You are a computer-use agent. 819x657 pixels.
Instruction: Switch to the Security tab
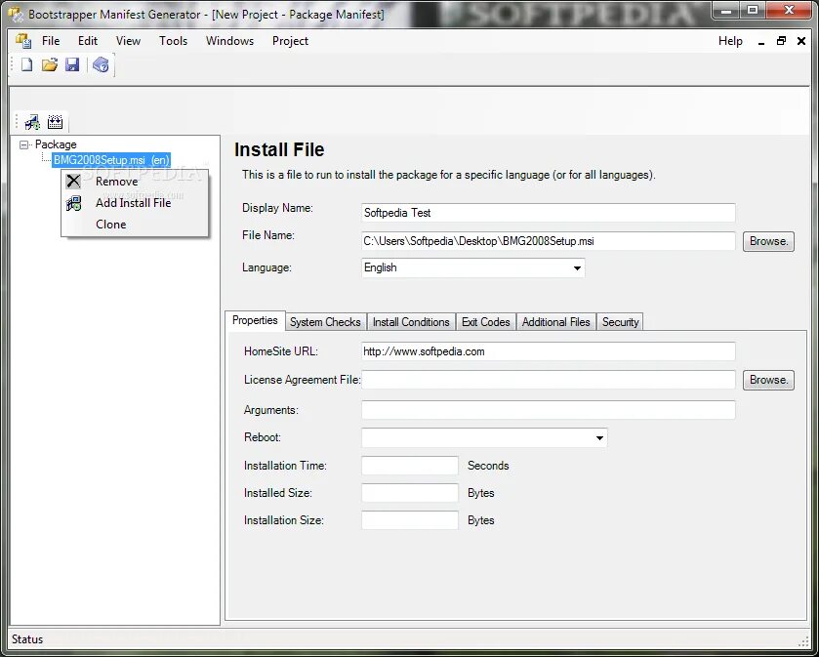point(620,322)
